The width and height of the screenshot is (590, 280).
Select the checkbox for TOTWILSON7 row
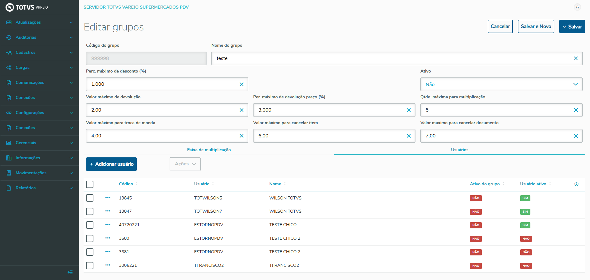coord(90,211)
